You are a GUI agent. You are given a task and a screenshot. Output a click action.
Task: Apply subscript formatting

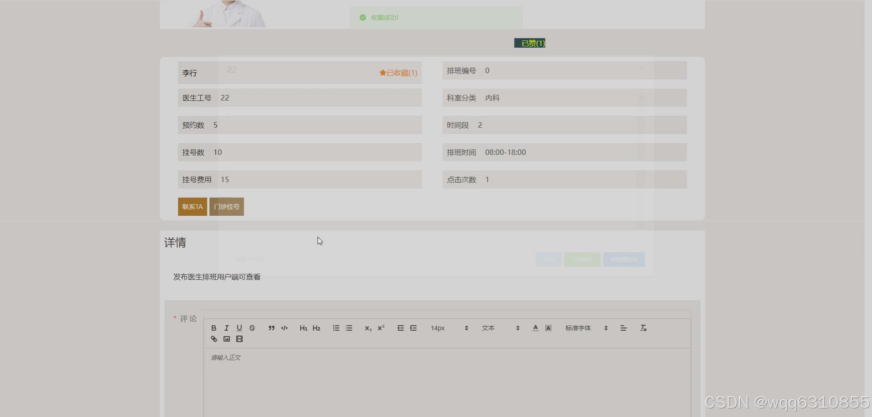pyautogui.click(x=368, y=328)
